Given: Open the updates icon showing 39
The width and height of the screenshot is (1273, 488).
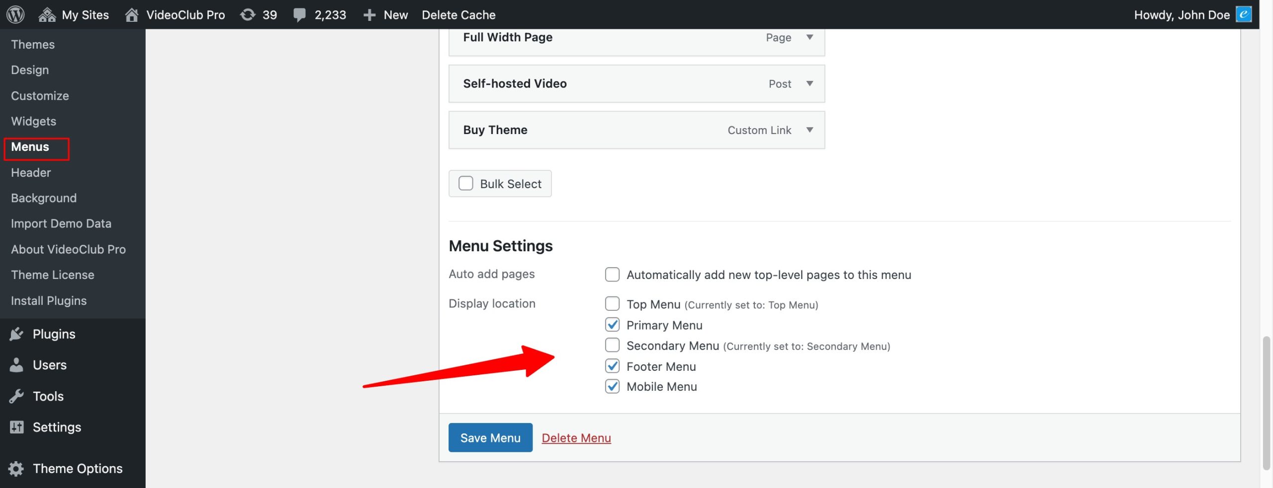Looking at the screenshot, I should (248, 15).
